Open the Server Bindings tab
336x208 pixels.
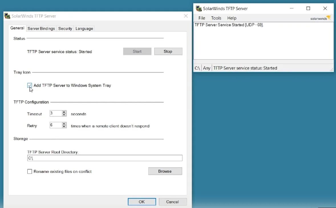point(41,28)
